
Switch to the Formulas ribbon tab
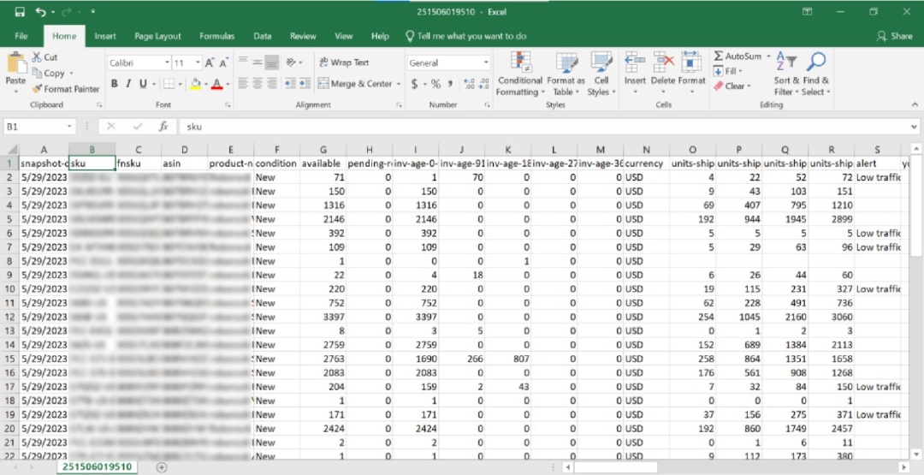(216, 36)
